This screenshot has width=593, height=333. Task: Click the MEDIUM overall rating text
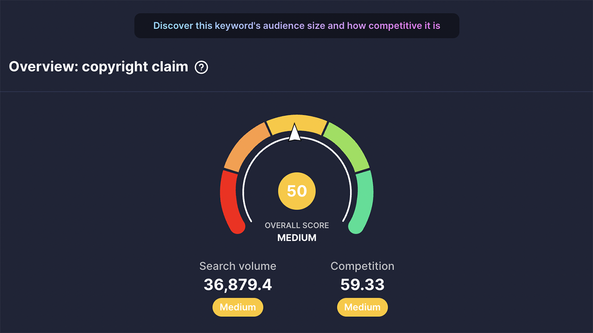(x=296, y=238)
